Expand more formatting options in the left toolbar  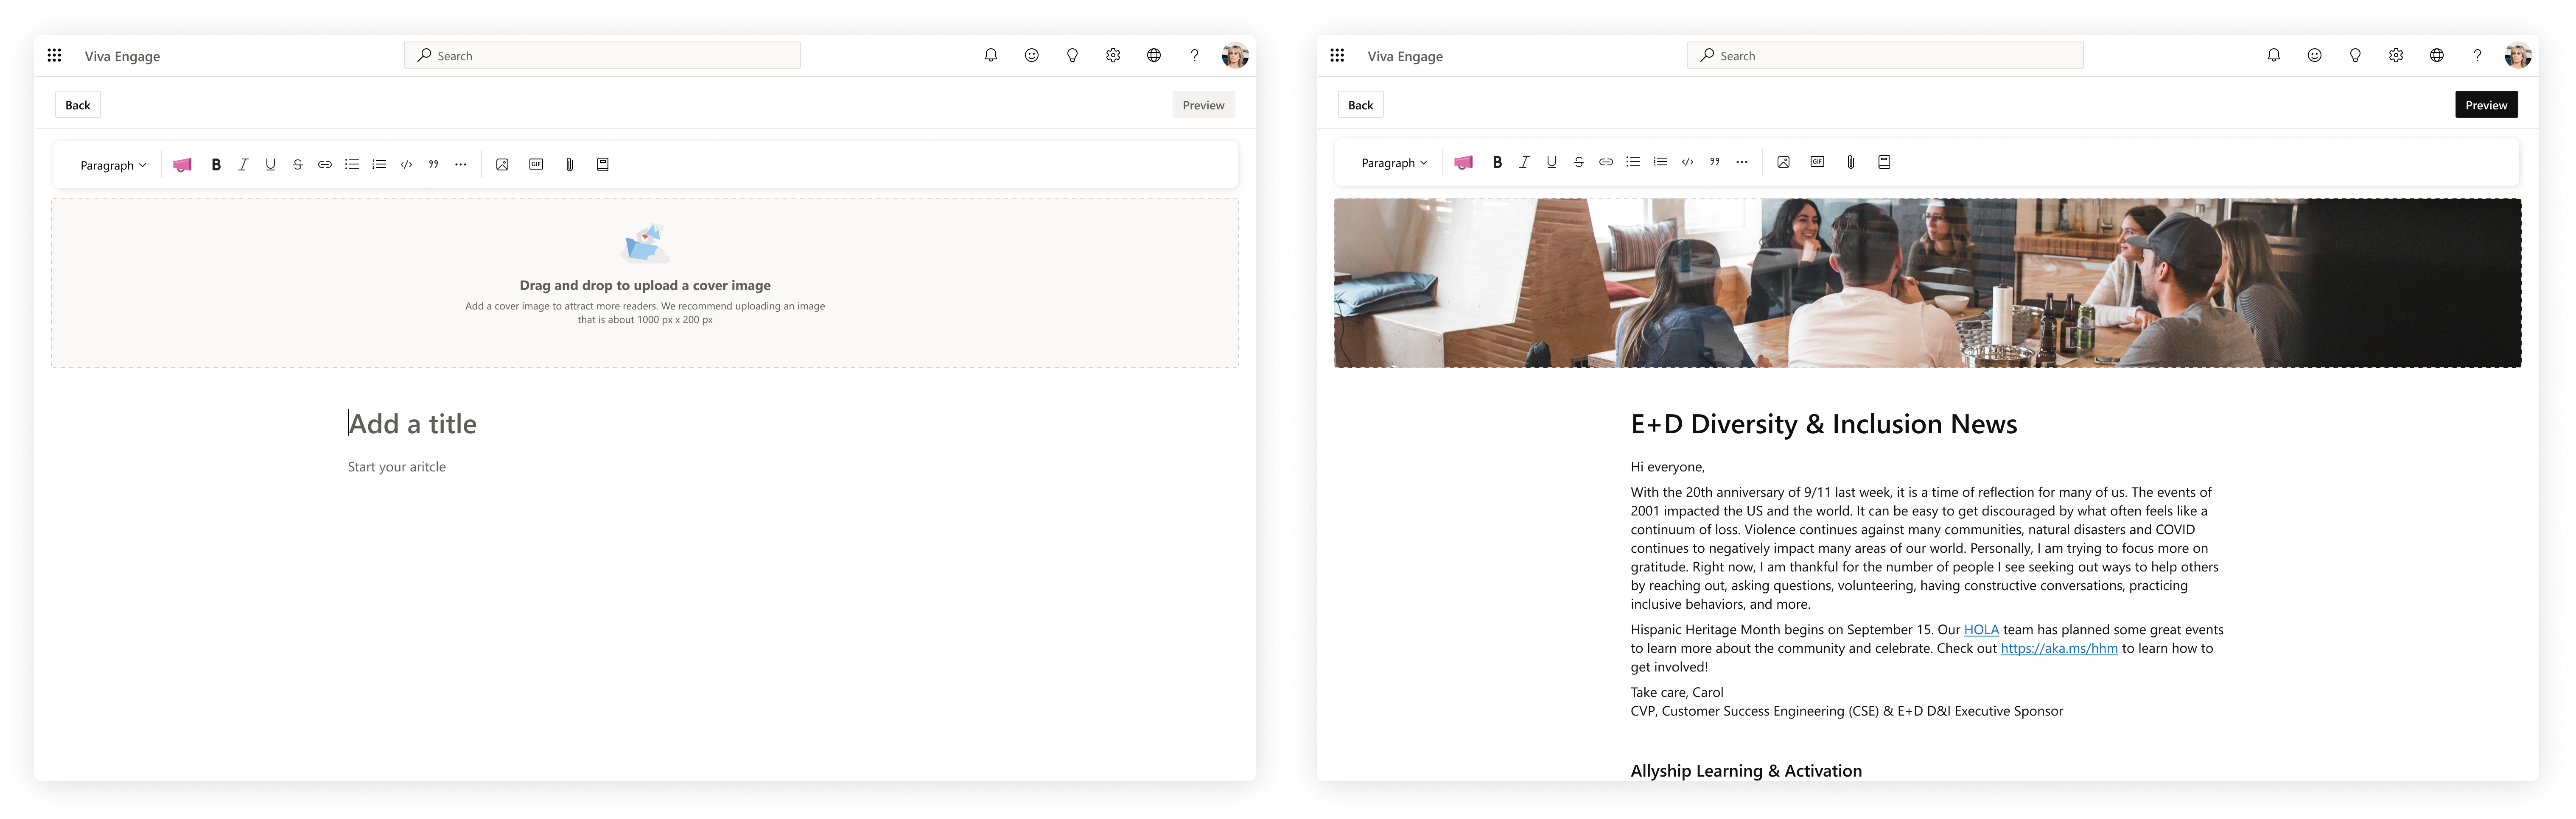[460, 165]
